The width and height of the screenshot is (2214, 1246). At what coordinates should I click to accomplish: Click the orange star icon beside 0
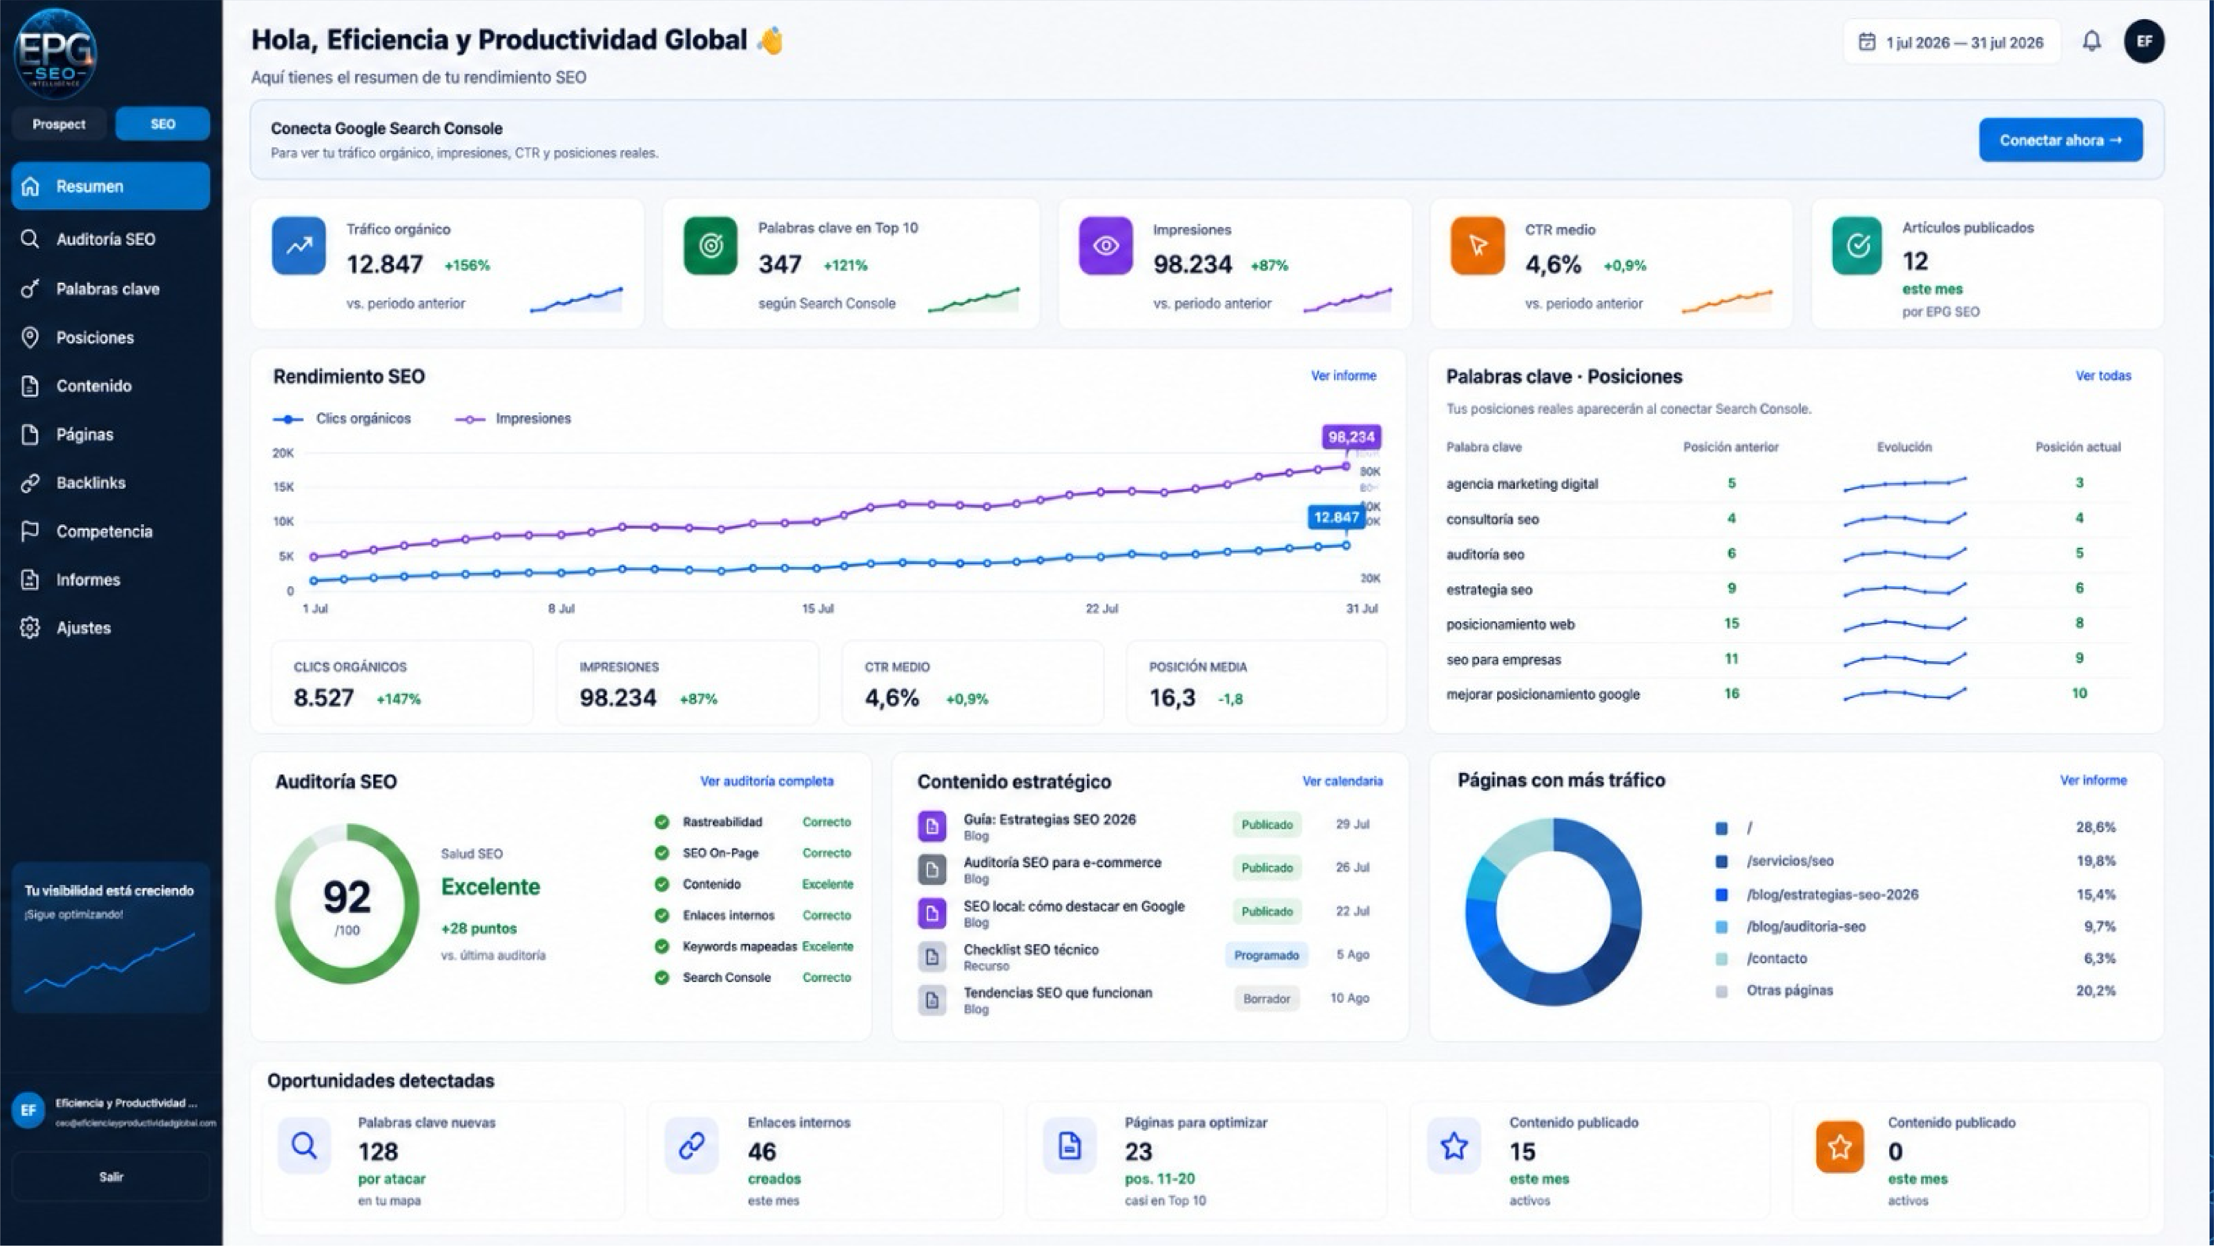(x=1840, y=1147)
